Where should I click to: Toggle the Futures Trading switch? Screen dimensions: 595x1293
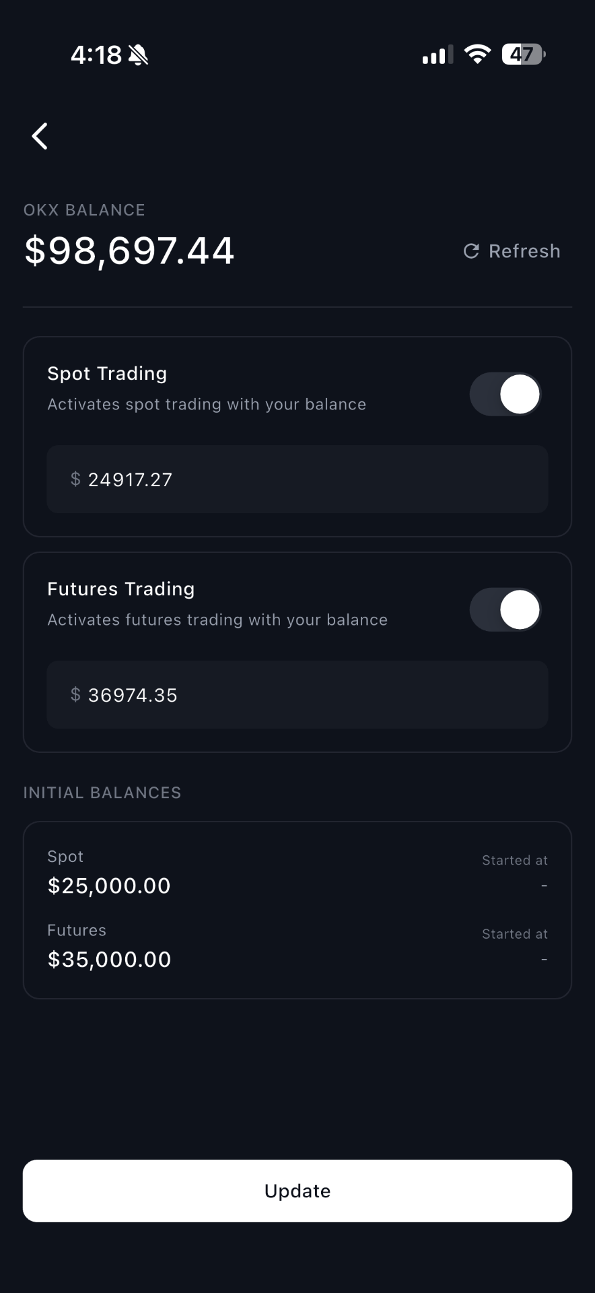pyautogui.click(x=505, y=609)
